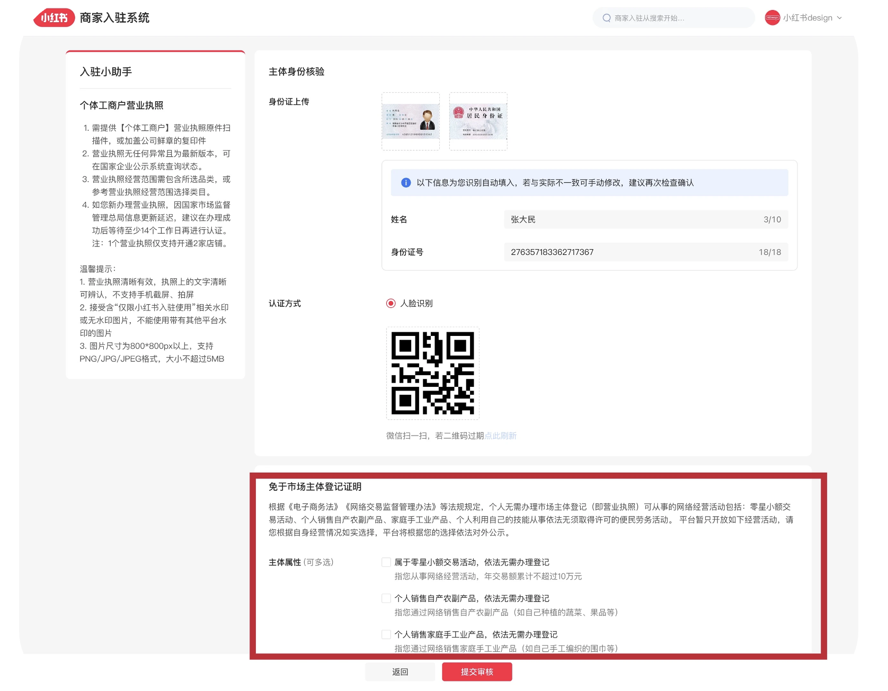The height and width of the screenshot is (691, 888).
Task: Select the 人脸识别 radio button
Action: pyautogui.click(x=391, y=304)
